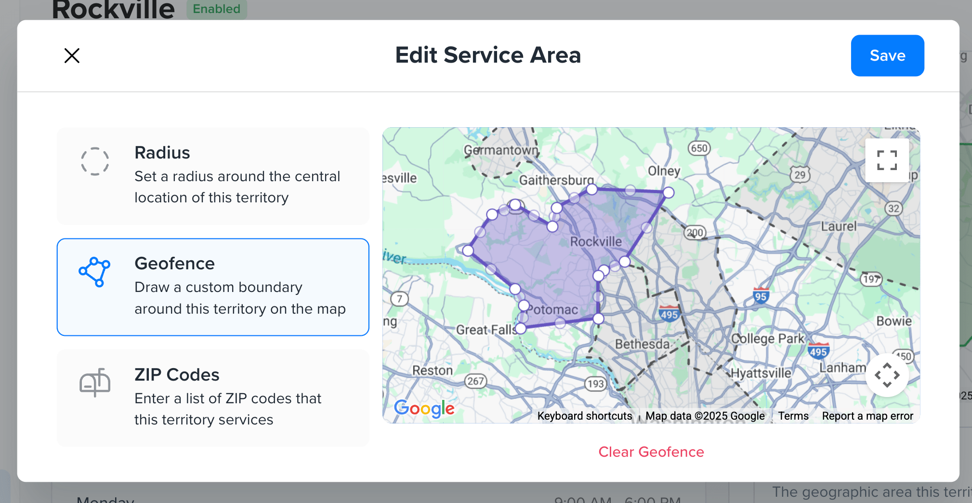Open Keyboard shortcuts from the map footer

(585, 415)
